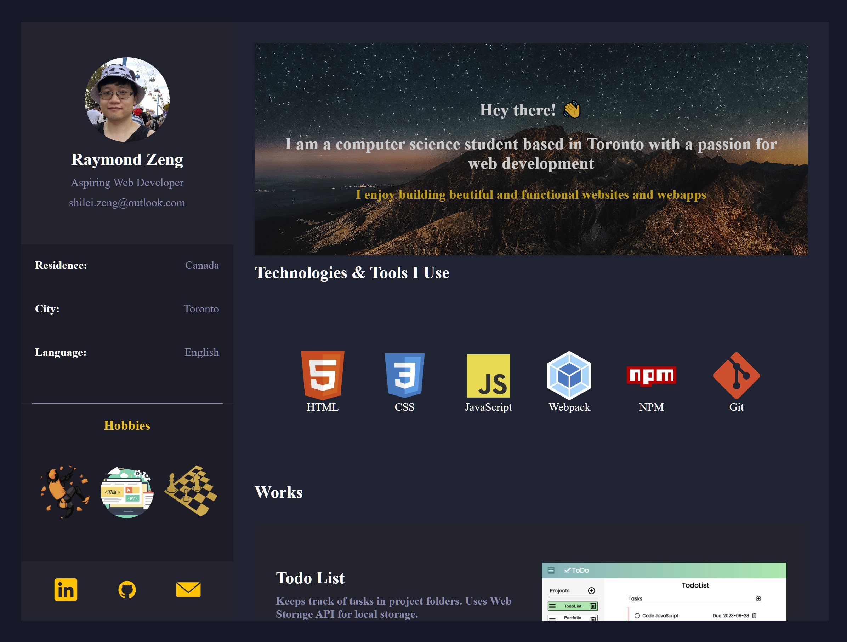Click the Canada value

click(202, 265)
